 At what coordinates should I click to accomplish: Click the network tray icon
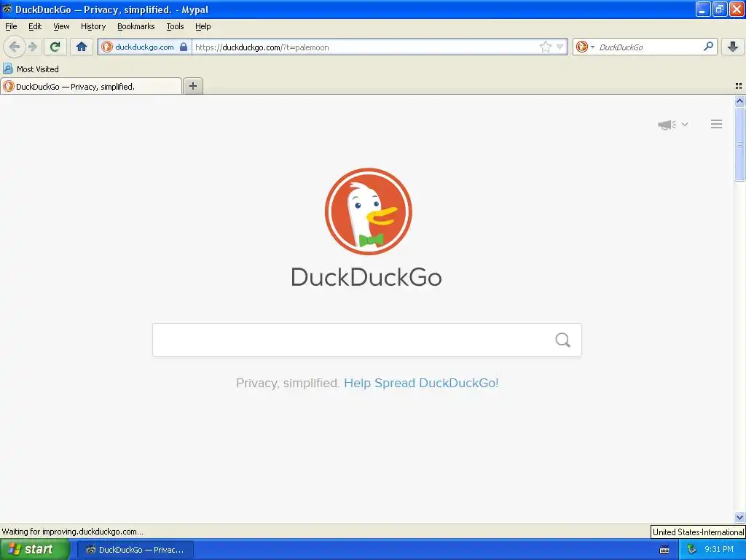click(691, 550)
